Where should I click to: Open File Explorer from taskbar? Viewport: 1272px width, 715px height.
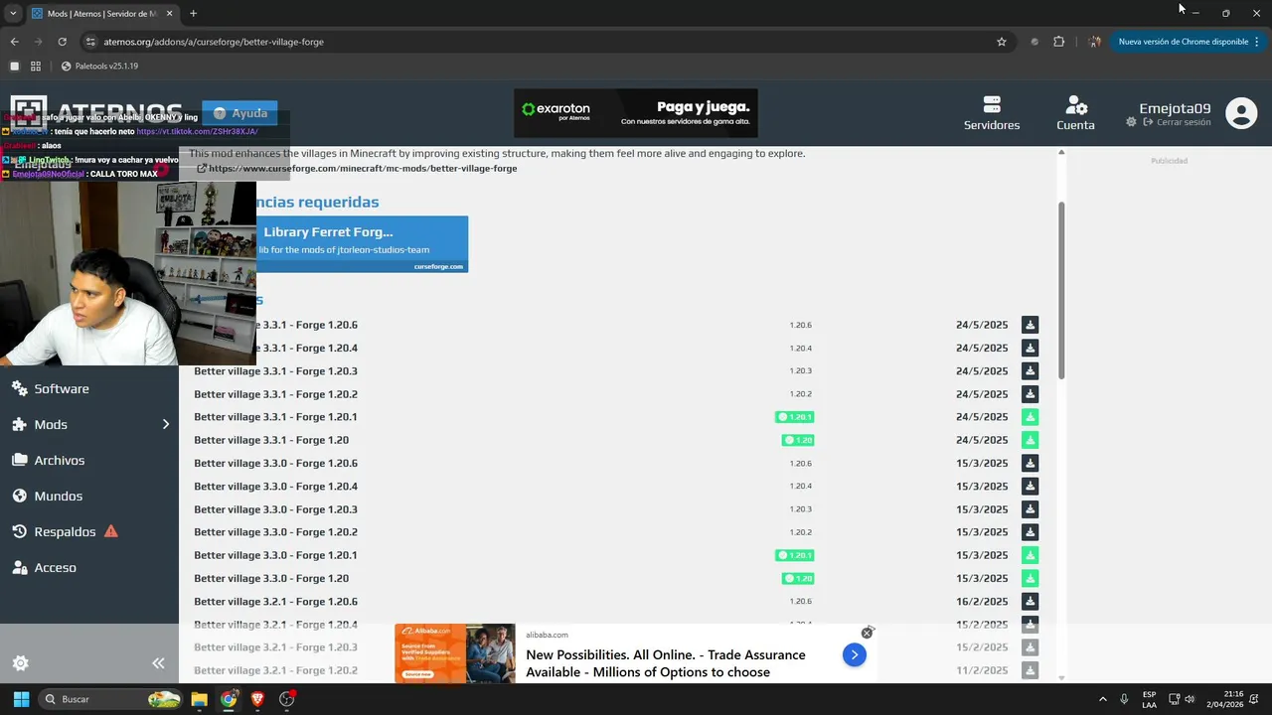(x=199, y=699)
